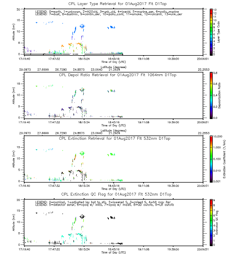Viewport: 236px width, 254px height.
Task: Click 'Altitude (km)' axis label of QC Flag plot
Action: pyautogui.click(x=13, y=223)
